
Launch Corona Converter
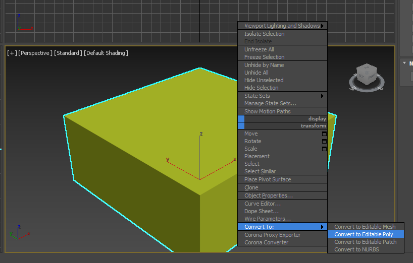(x=266, y=242)
